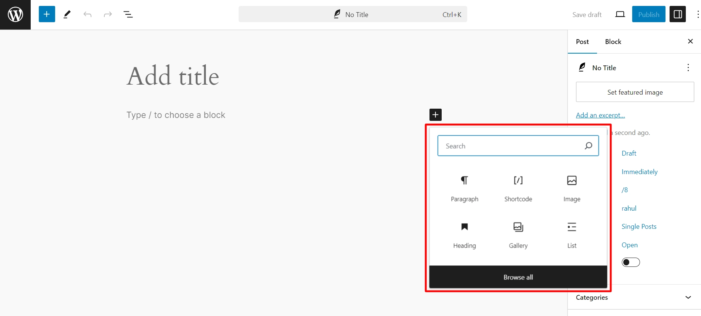Change the Single Posts template
This screenshot has width=701, height=316.
639,227
